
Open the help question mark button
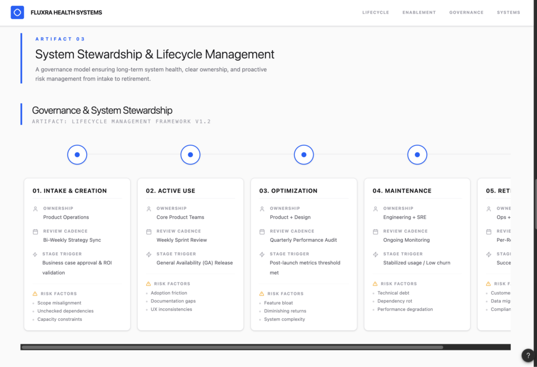click(x=528, y=355)
